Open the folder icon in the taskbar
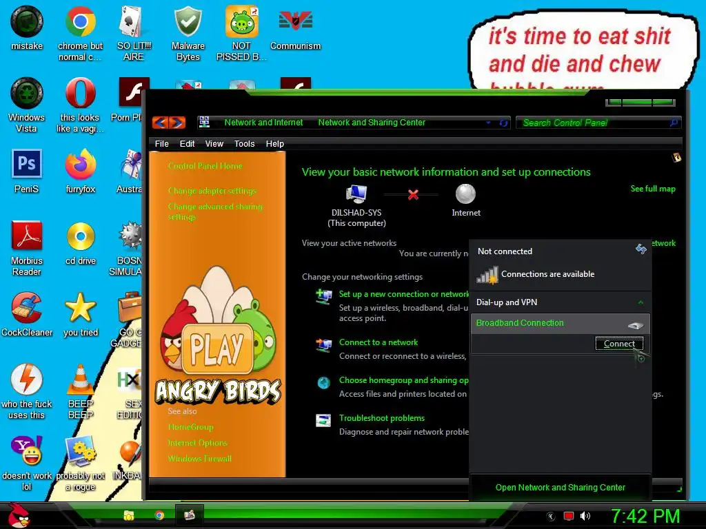The image size is (706, 529). [x=129, y=515]
